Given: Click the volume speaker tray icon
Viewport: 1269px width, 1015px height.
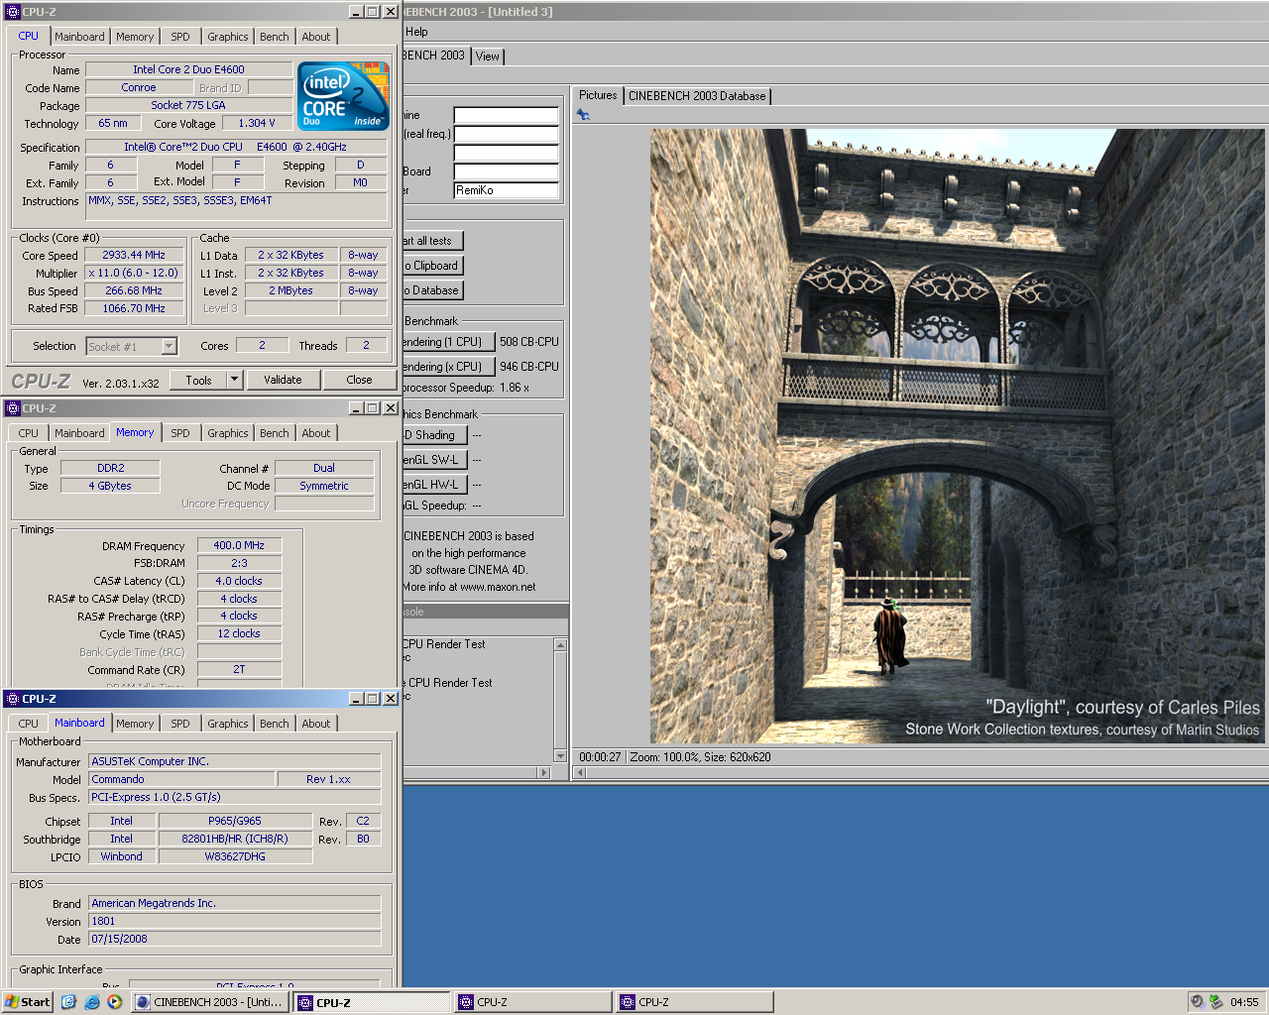Looking at the screenshot, I should click(1198, 1002).
